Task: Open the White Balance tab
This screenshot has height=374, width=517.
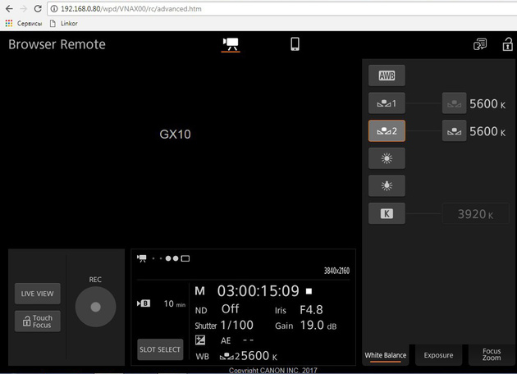Action: pos(386,355)
